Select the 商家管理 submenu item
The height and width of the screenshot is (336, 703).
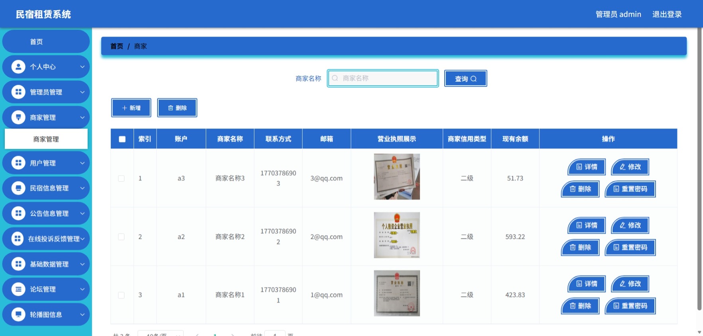click(x=46, y=139)
